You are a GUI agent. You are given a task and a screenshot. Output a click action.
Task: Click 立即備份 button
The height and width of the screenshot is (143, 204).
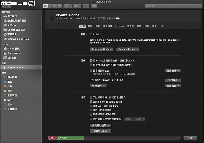click(x=173, y=80)
